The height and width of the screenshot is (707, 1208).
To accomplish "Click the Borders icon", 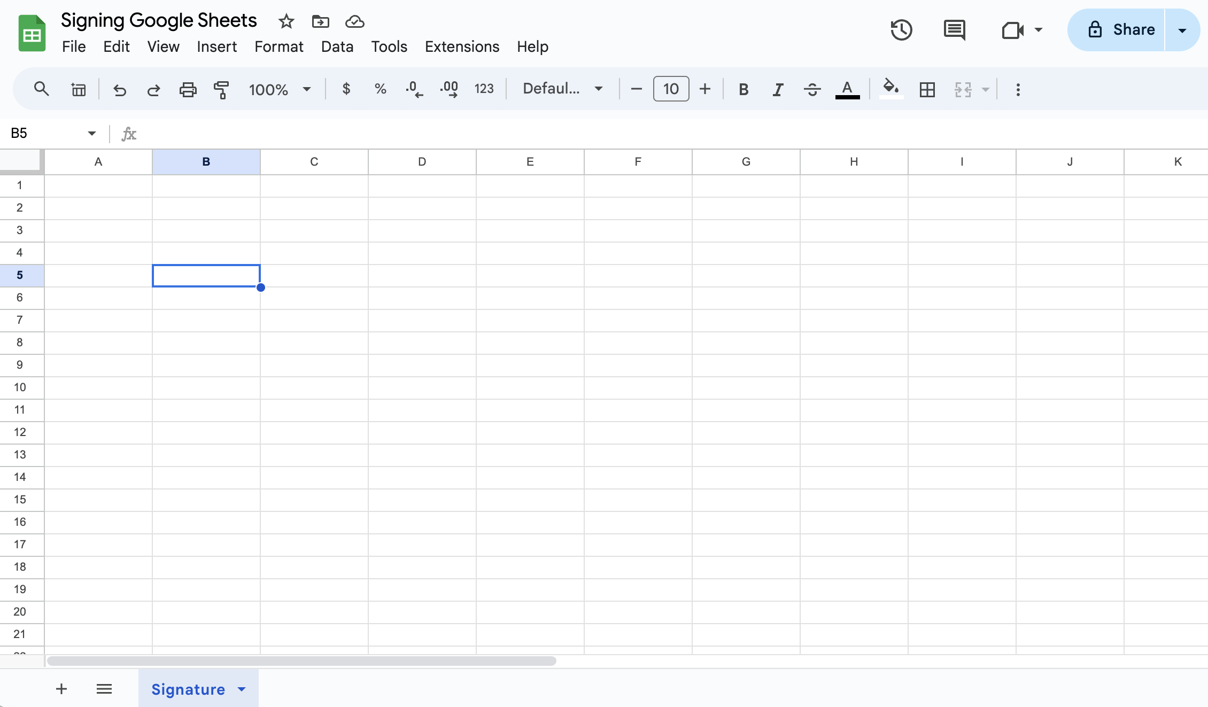I will coord(927,89).
